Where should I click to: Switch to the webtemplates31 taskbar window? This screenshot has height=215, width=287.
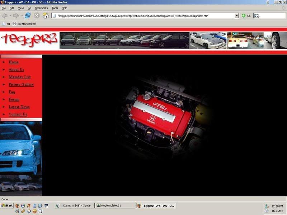(x=115, y=206)
